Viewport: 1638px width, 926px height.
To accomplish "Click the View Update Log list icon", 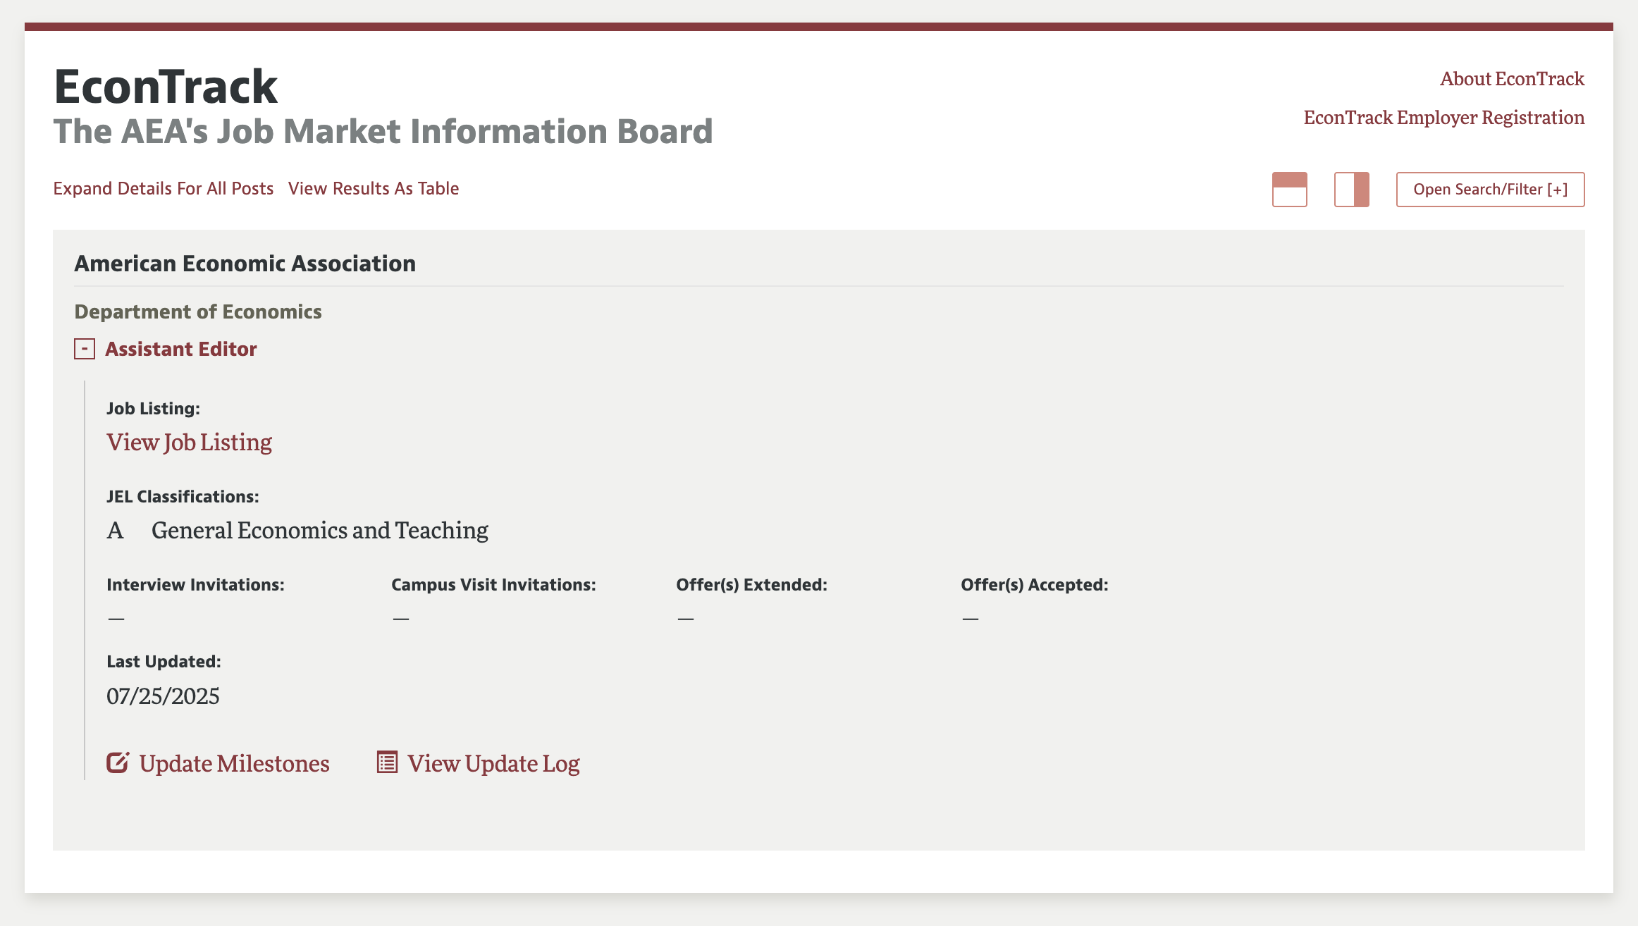I will pos(387,763).
